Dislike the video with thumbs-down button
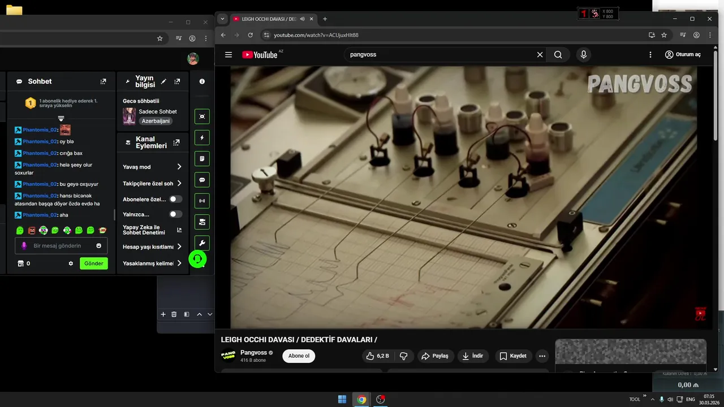 404,356
